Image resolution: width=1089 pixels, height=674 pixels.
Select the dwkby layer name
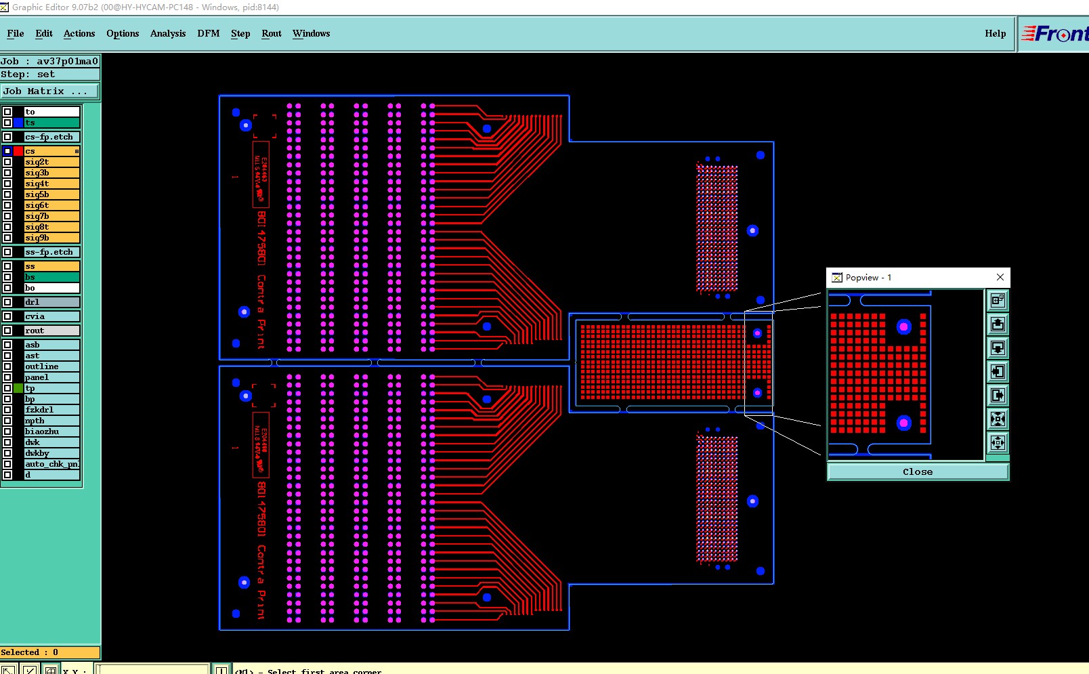point(52,453)
